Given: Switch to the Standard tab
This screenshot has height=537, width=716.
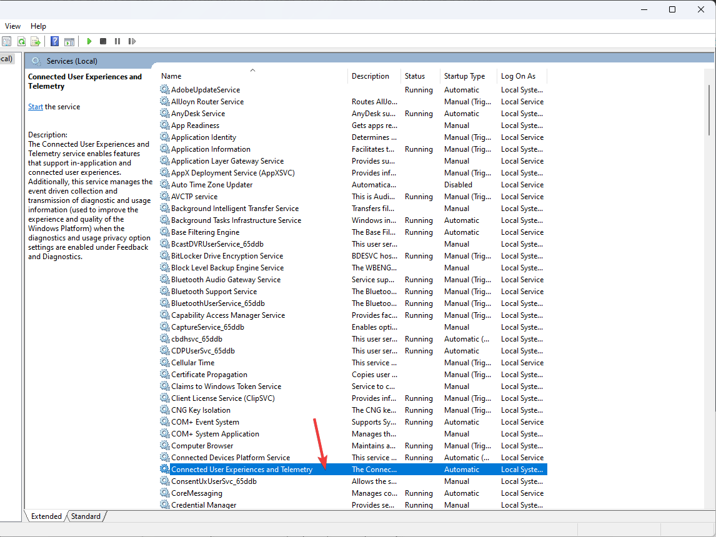Looking at the screenshot, I should (x=86, y=516).
